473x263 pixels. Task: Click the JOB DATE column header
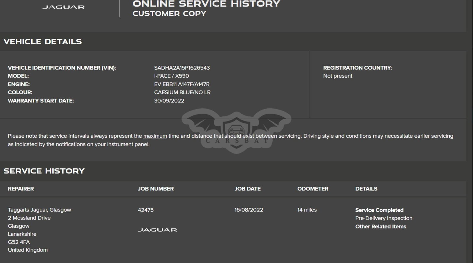click(247, 189)
